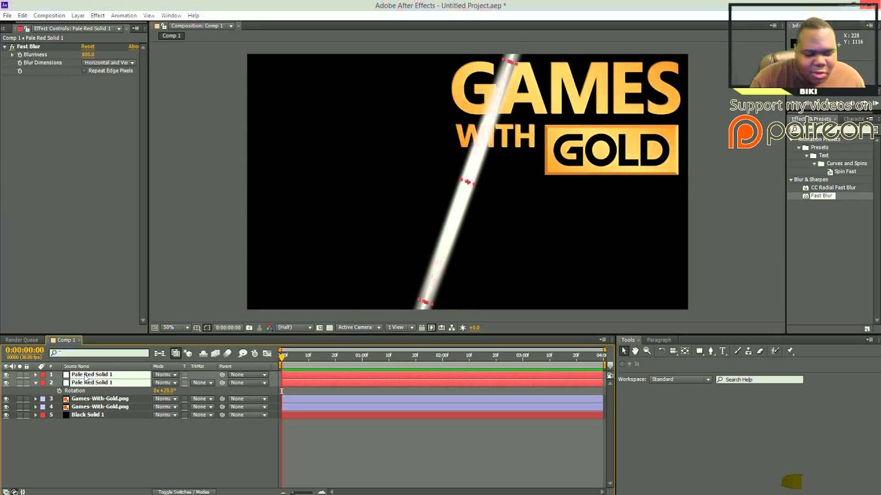Select the Clone Stamp tool
The width and height of the screenshot is (881, 495).
pyautogui.click(x=748, y=351)
